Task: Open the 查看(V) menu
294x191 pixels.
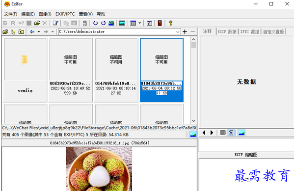Action: pos(86,14)
